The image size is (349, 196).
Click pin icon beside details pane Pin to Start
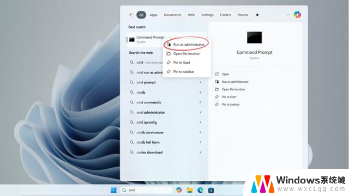click(x=217, y=97)
